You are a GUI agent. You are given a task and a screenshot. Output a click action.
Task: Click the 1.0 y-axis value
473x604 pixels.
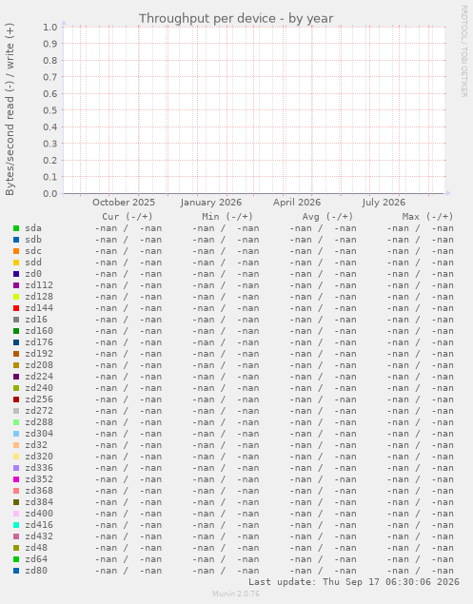click(50, 28)
